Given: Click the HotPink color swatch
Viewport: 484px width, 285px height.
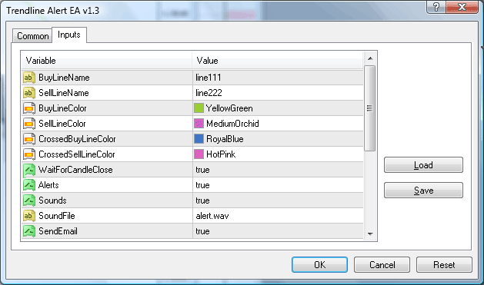Looking at the screenshot, I should click(x=199, y=154).
